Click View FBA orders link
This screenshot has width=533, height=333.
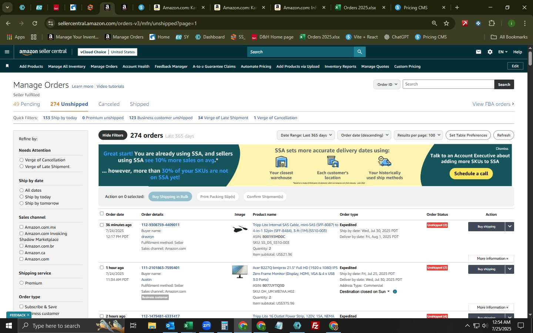[x=493, y=104]
